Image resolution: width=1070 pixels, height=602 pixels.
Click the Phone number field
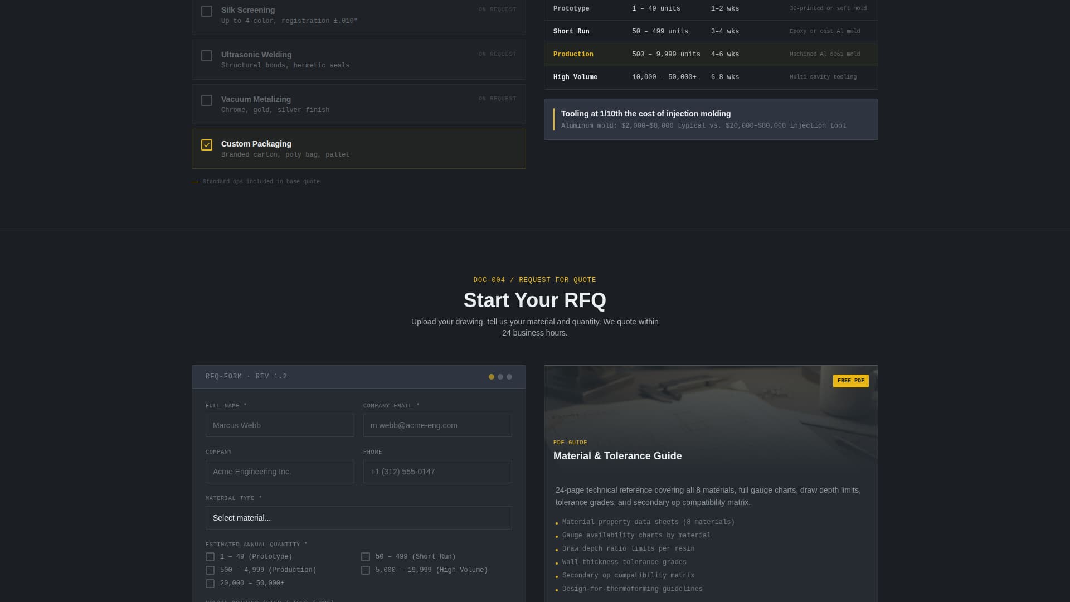click(x=437, y=471)
